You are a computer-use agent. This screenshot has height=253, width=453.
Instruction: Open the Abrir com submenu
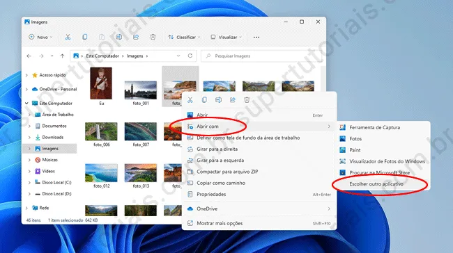coord(259,126)
